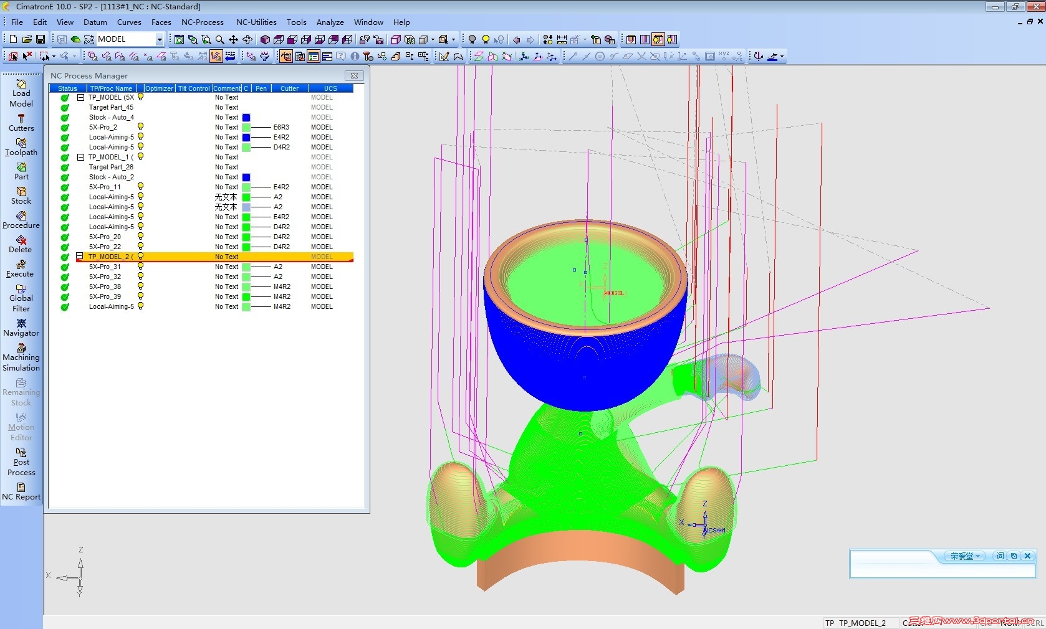The width and height of the screenshot is (1046, 629).
Task: Open the MODEL combo box dropdown
Action: (x=159, y=39)
